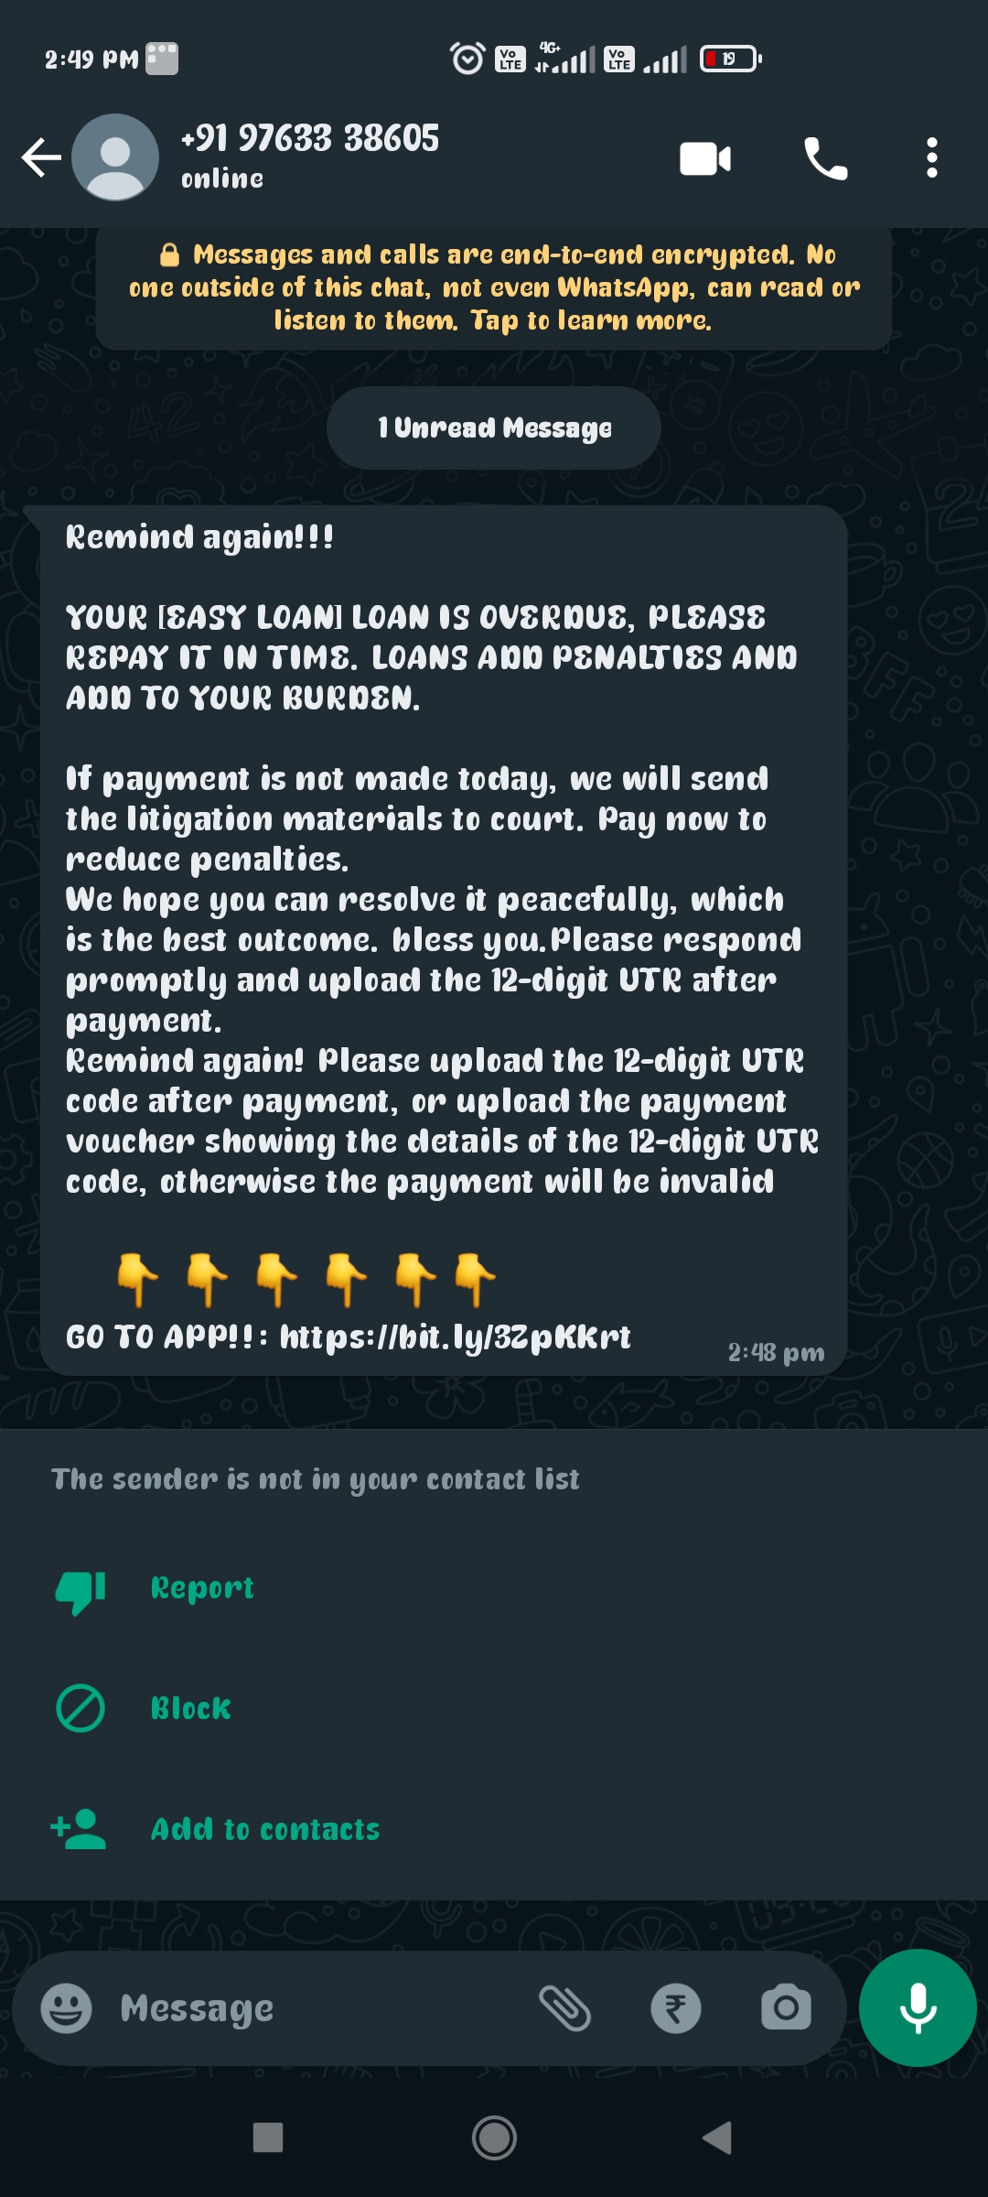Image resolution: width=988 pixels, height=2197 pixels.
Task: Tap the Android home navigation button
Action: point(494,2138)
